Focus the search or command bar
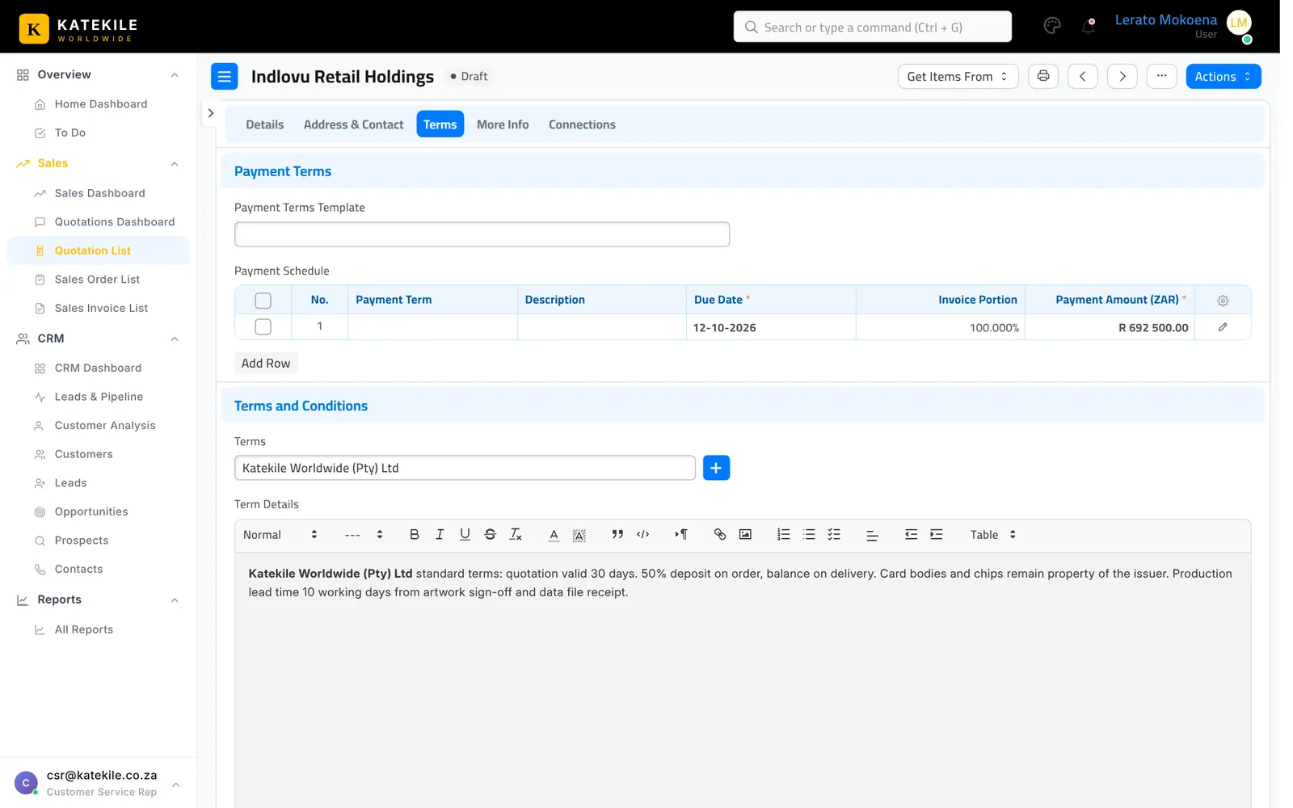This screenshot has height=808, width=1293. [x=872, y=27]
